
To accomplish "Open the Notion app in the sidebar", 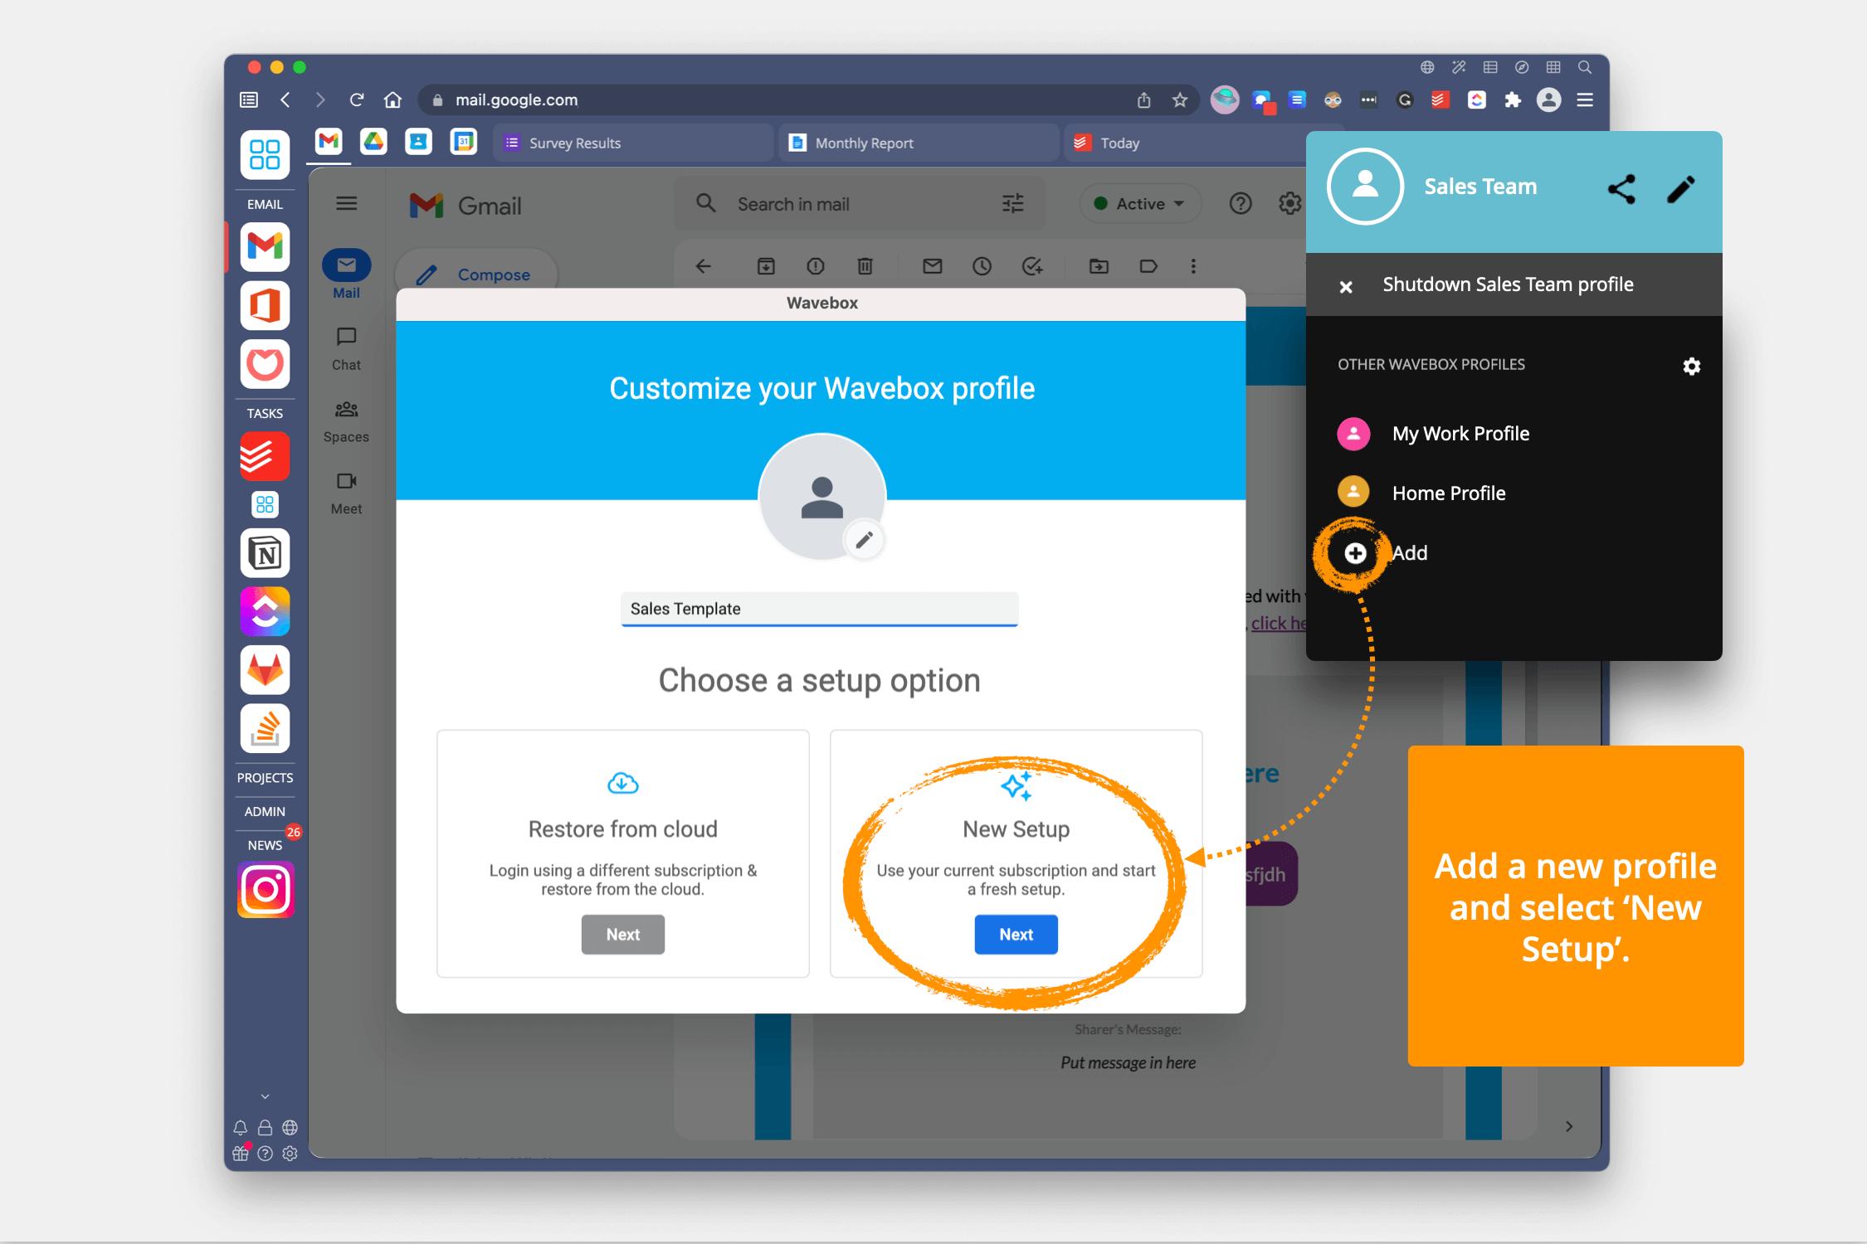I will tap(265, 553).
